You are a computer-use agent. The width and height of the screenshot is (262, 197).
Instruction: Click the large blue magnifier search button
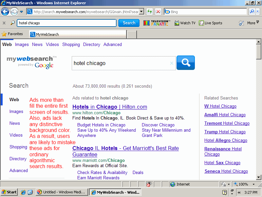pyautogui.click(x=186, y=63)
